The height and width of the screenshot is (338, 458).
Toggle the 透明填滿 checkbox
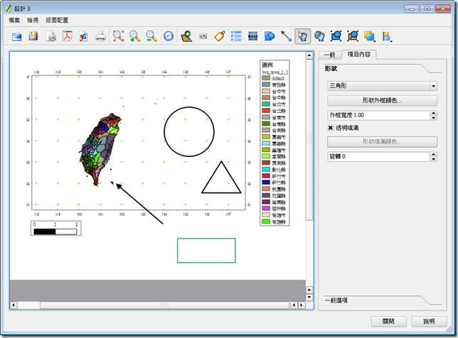[331, 128]
